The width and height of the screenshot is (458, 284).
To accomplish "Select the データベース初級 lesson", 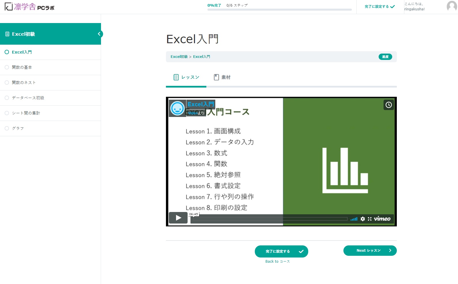I will [28, 98].
